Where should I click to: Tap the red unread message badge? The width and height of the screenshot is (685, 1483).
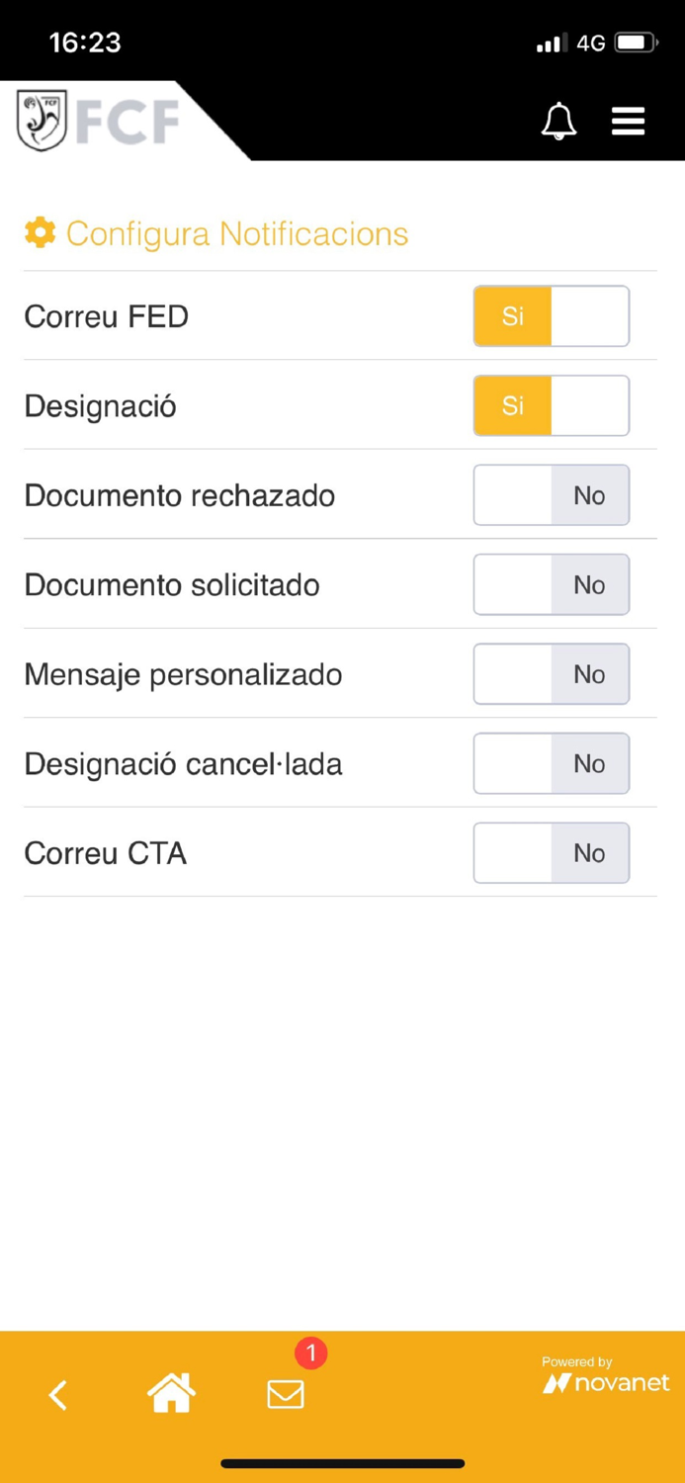pyautogui.click(x=309, y=1353)
